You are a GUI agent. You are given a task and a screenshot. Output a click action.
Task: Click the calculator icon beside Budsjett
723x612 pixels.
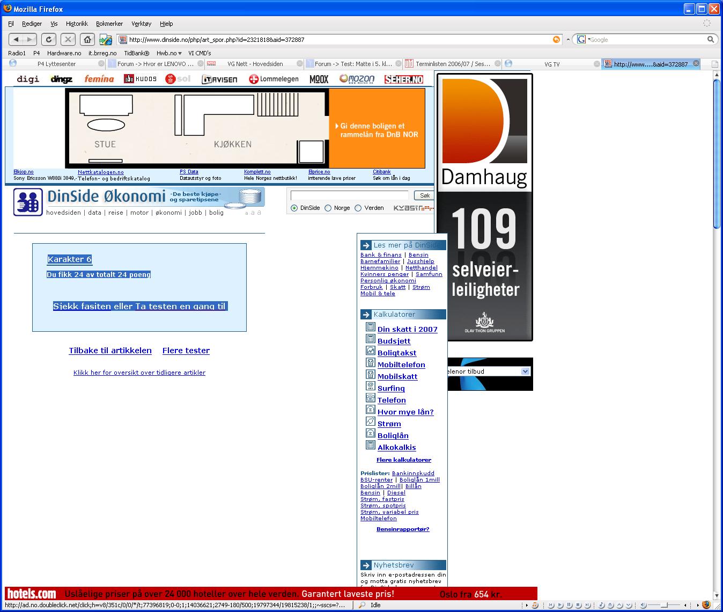click(x=370, y=339)
